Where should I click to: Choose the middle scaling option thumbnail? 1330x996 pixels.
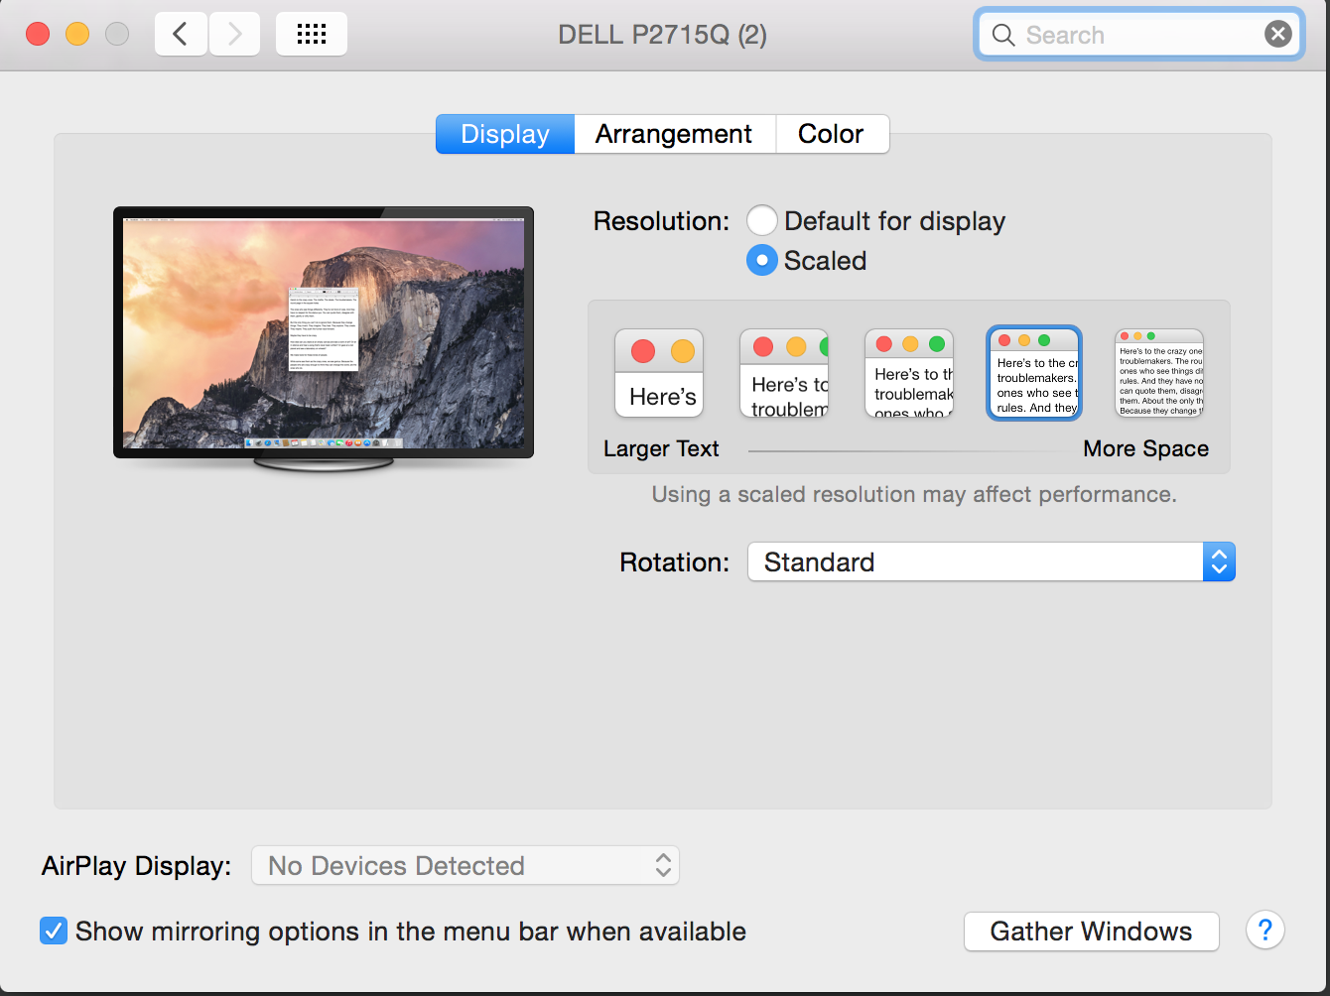tap(909, 373)
